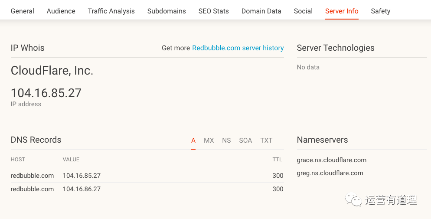Viewport: 431px width, 219px height.
Task: Show SOA DNS records
Action: (245, 140)
